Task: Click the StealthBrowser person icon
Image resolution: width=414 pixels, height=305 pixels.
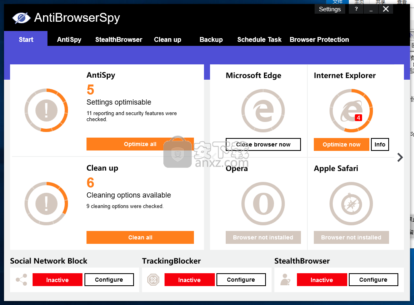Action: [x=285, y=280]
